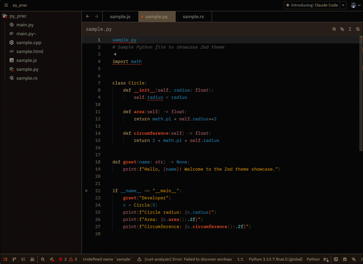The width and height of the screenshot is (363, 264).
Task: Click "class Circle:" definition text
Action: [129, 83]
